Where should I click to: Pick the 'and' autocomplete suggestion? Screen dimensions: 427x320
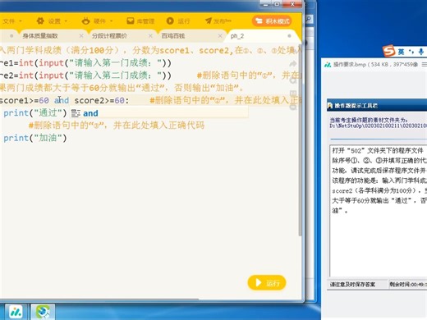pos(158,113)
